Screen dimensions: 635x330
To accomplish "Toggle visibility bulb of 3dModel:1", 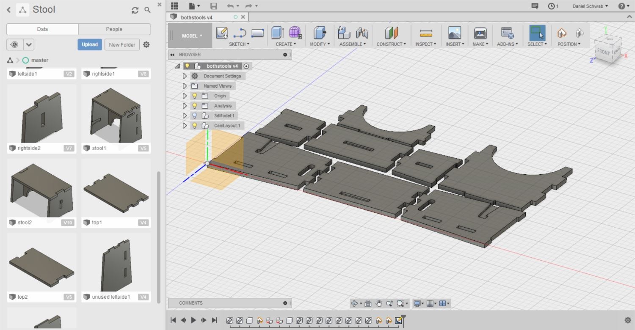I will [195, 115].
